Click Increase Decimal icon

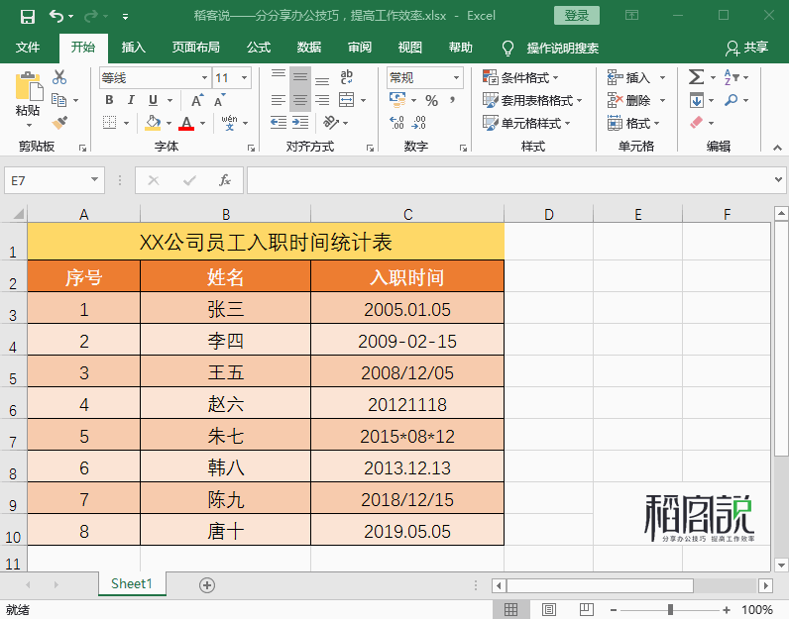(396, 122)
